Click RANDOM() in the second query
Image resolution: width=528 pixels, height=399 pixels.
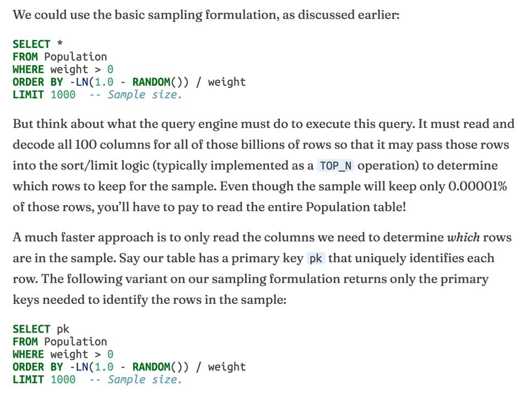tap(157, 367)
